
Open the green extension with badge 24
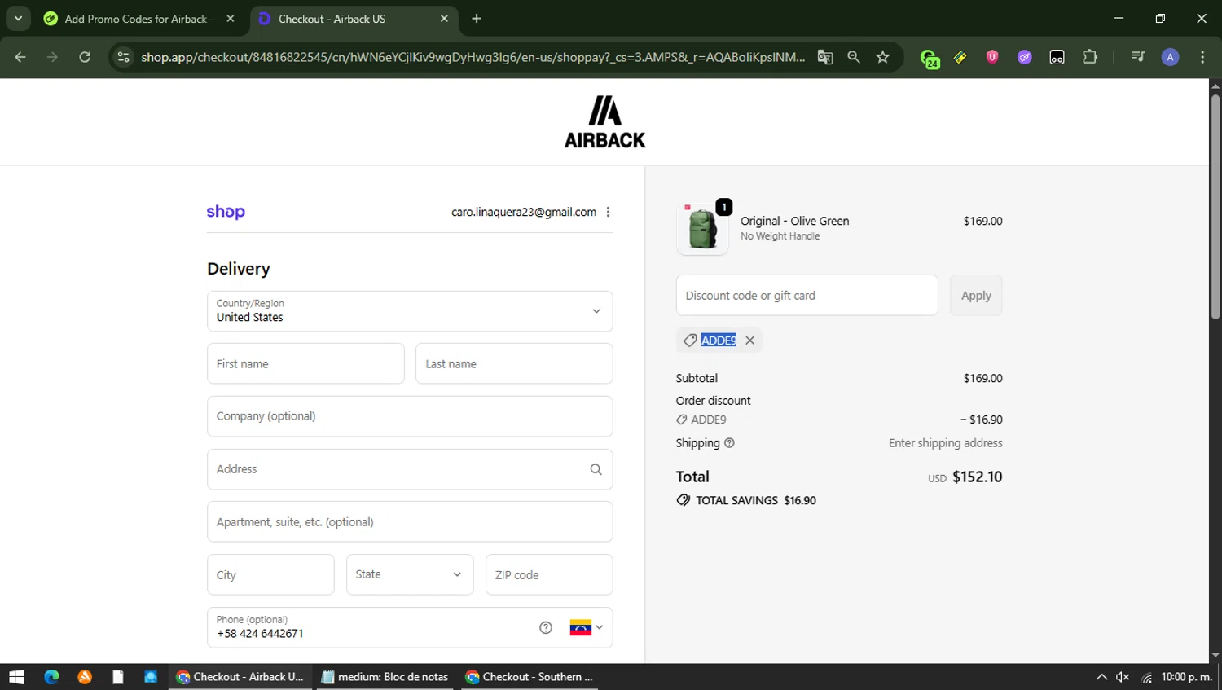click(x=930, y=58)
